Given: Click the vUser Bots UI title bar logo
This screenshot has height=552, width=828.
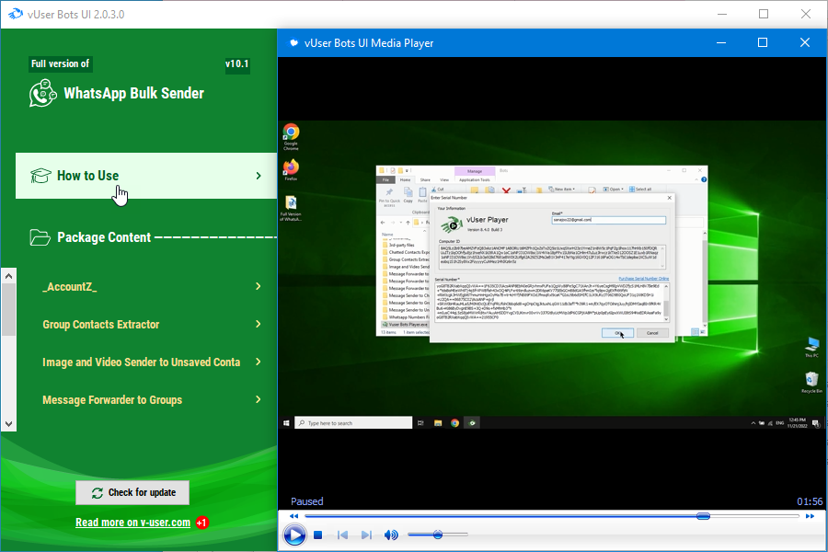Looking at the screenshot, I should (16, 15).
